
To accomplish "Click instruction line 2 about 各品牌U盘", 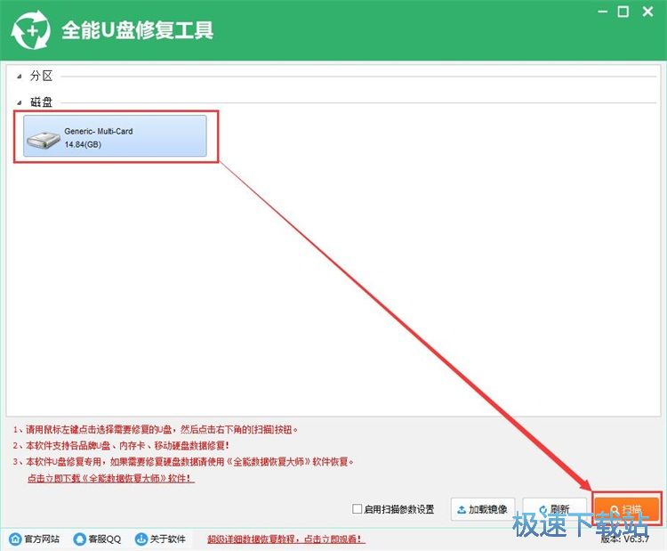I will (121, 445).
